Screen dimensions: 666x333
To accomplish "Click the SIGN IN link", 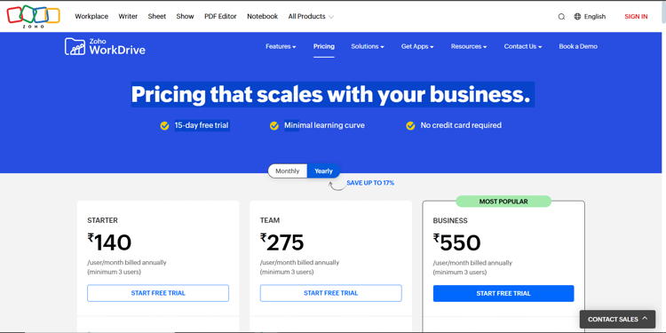I will coord(636,17).
